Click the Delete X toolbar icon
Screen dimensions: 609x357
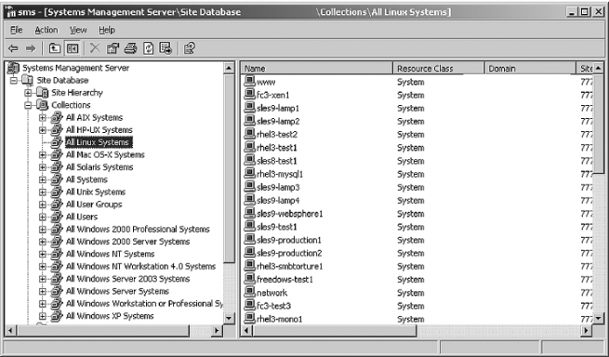click(x=94, y=48)
